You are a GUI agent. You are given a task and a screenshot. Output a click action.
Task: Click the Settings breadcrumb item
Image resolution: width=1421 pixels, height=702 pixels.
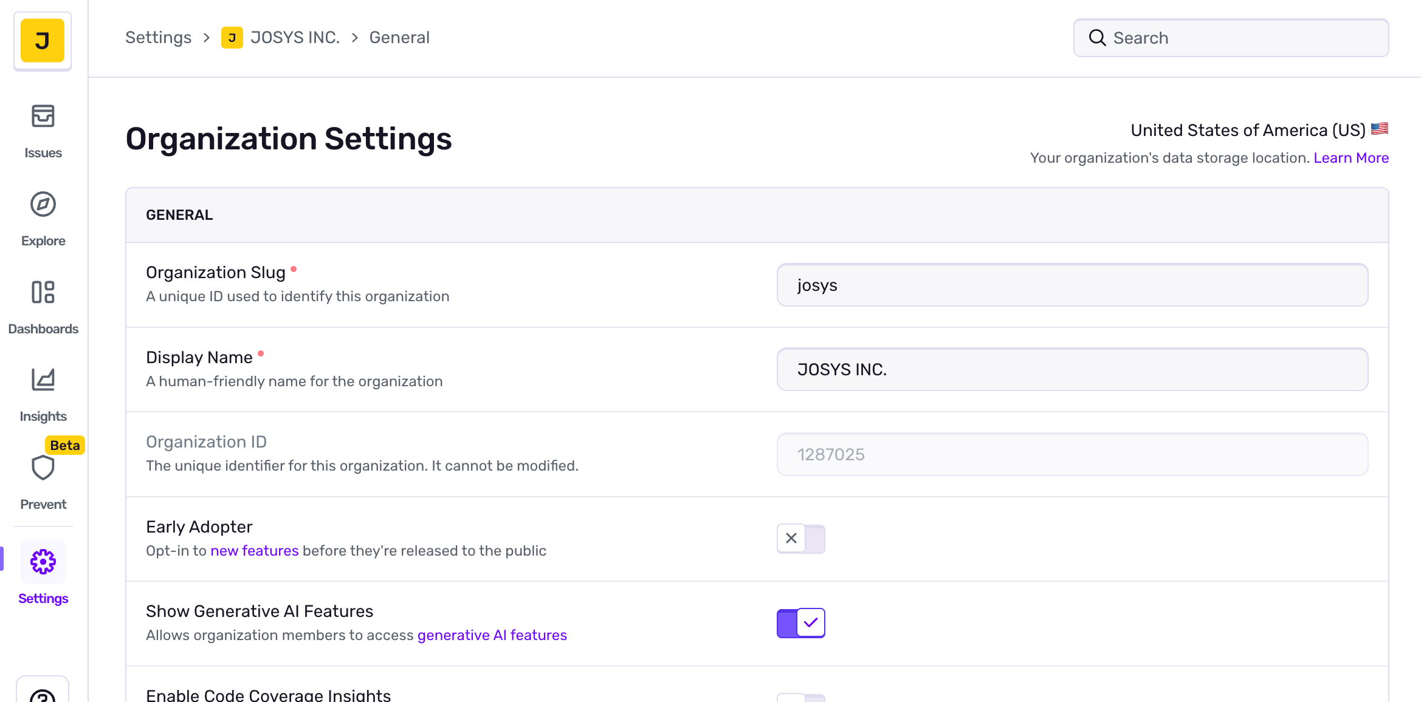(158, 38)
